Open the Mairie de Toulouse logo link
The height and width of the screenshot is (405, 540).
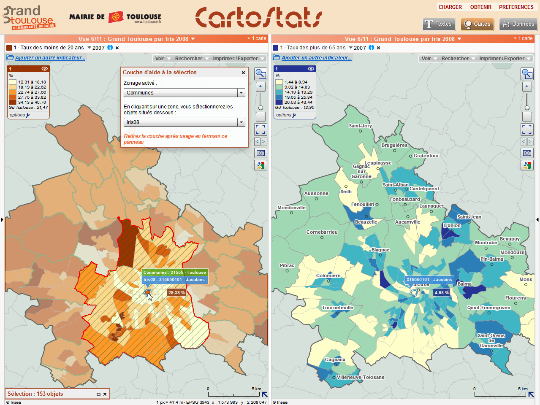pyautogui.click(x=115, y=17)
